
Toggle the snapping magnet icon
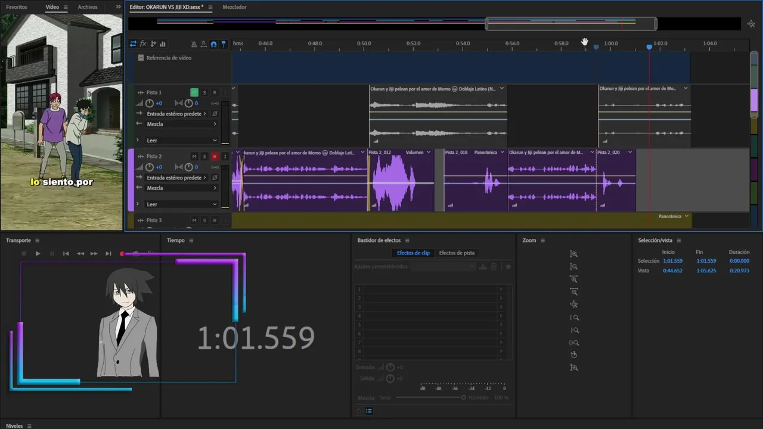click(x=213, y=44)
